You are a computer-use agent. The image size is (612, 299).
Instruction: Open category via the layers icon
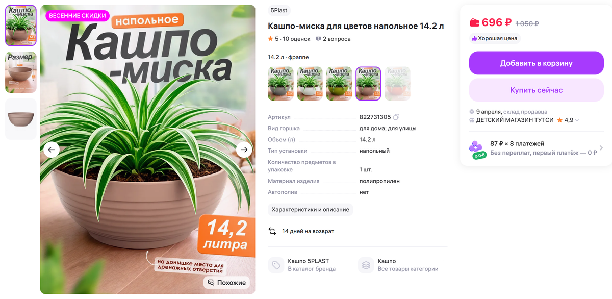click(366, 265)
